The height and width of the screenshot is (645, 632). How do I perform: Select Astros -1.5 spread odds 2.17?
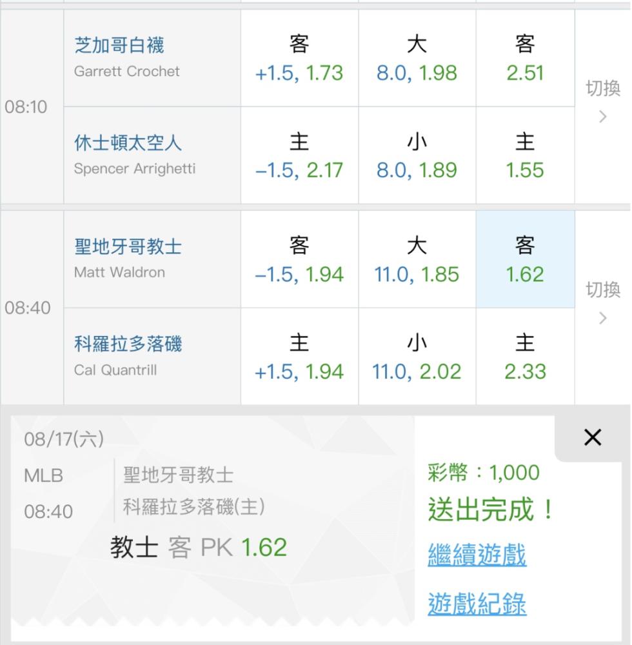pyautogui.click(x=299, y=155)
